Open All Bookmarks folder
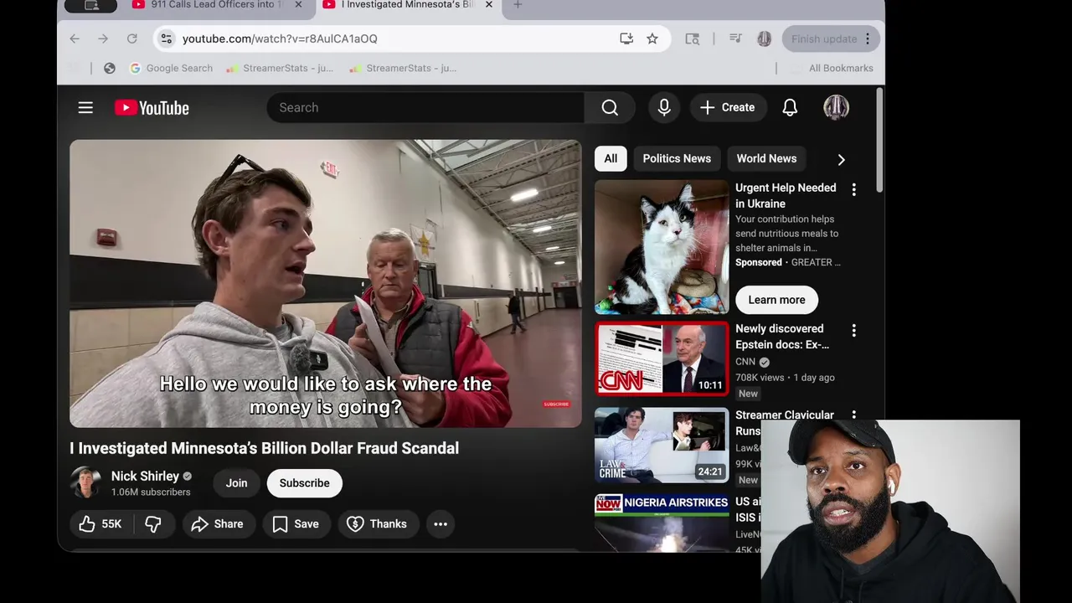This screenshot has width=1072, height=603. (832, 68)
